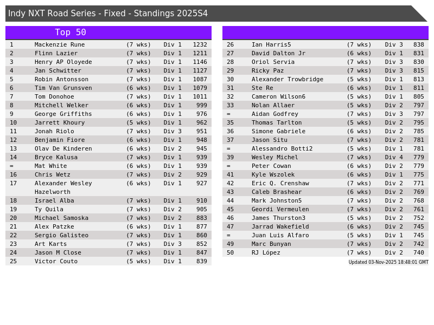Select Alexander Wesley Hazelworth entry
434x325 pixels.
click(63, 187)
